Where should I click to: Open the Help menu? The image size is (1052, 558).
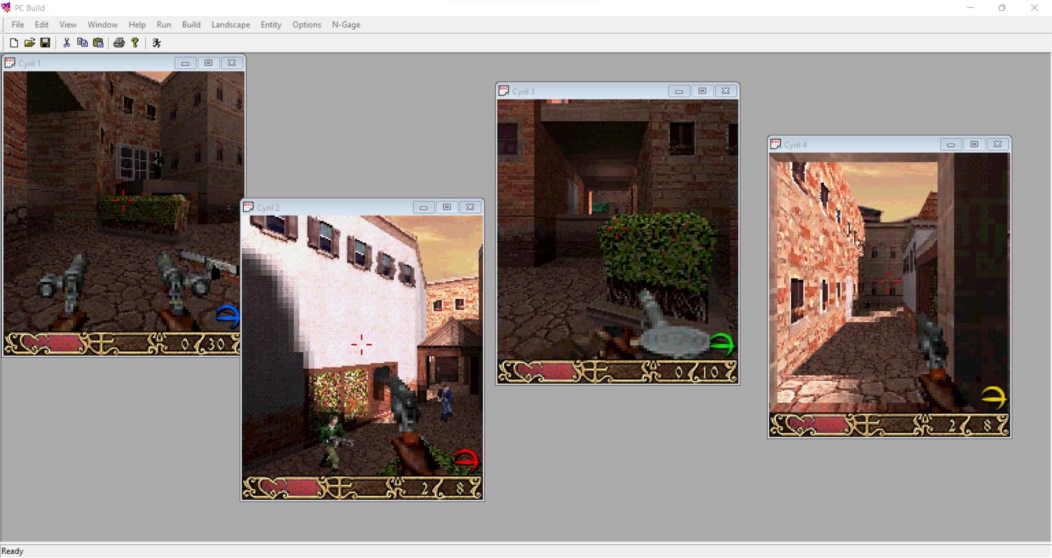pyautogui.click(x=137, y=25)
